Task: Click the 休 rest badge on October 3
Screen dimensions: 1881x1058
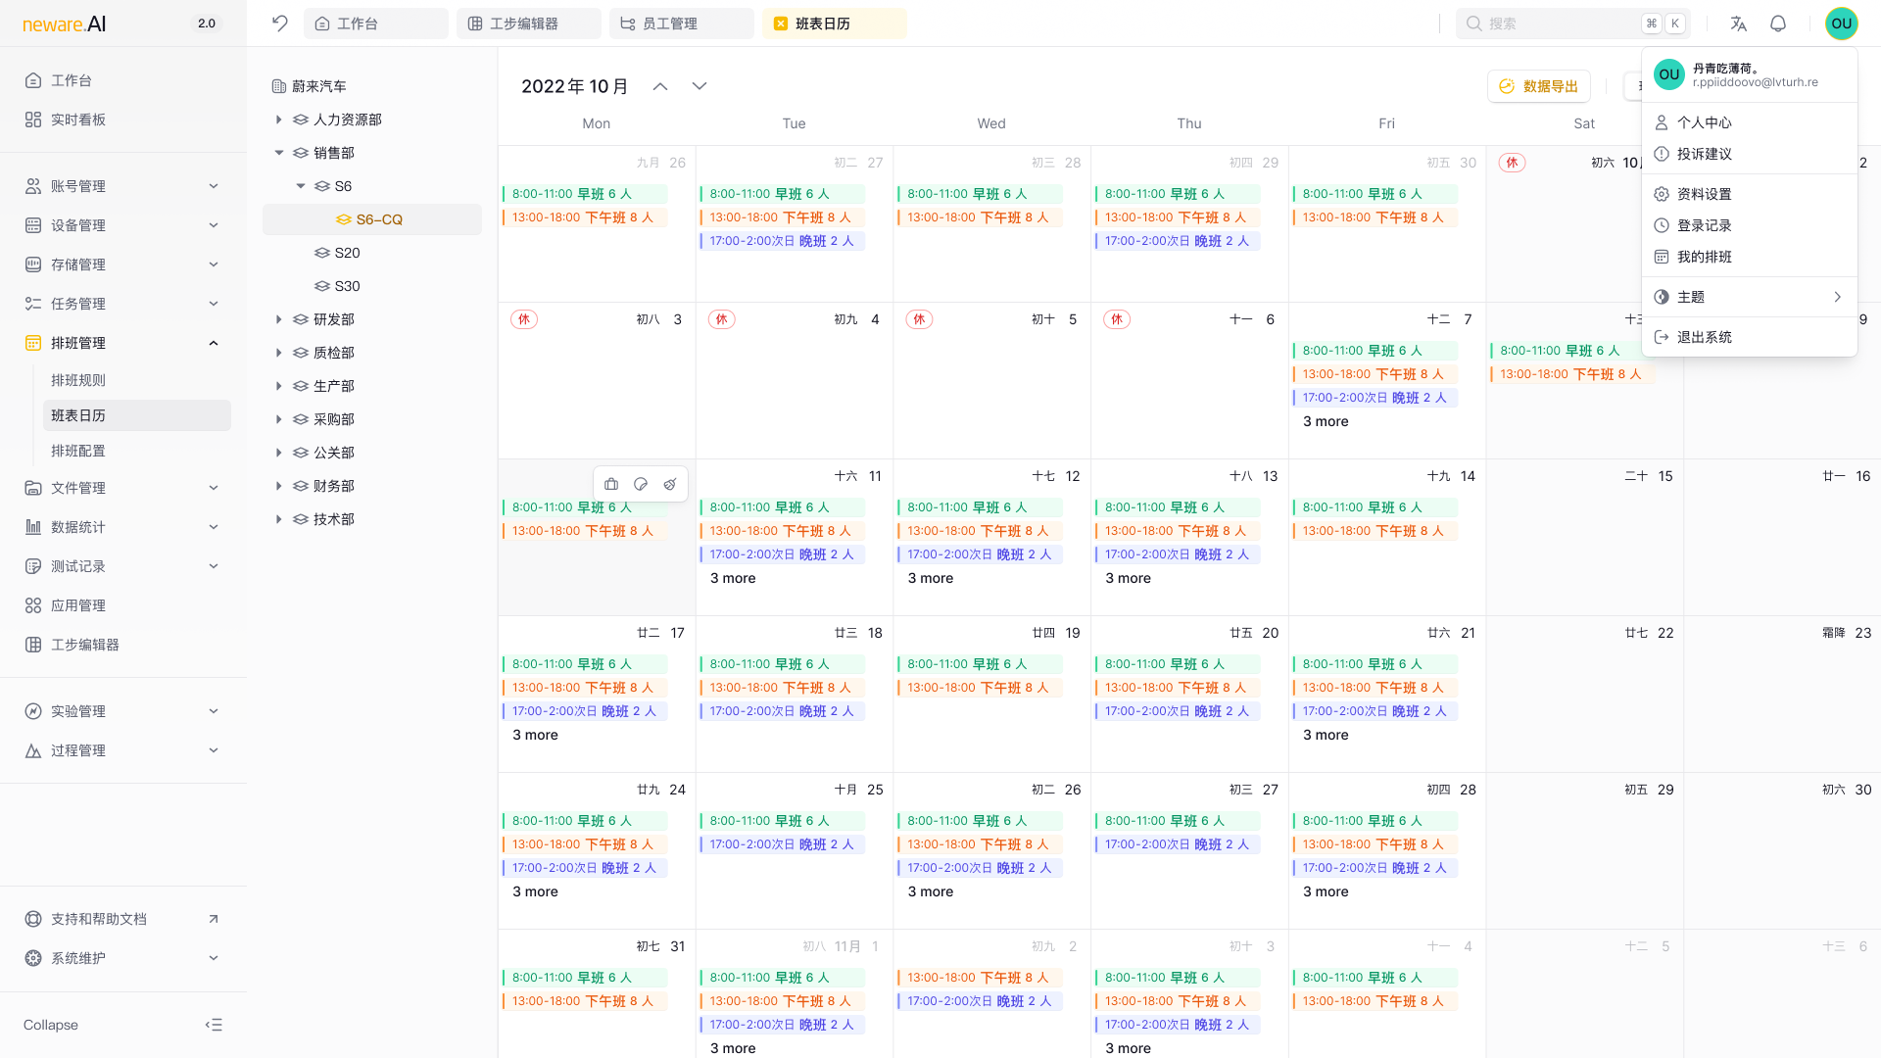Action: [524, 319]
